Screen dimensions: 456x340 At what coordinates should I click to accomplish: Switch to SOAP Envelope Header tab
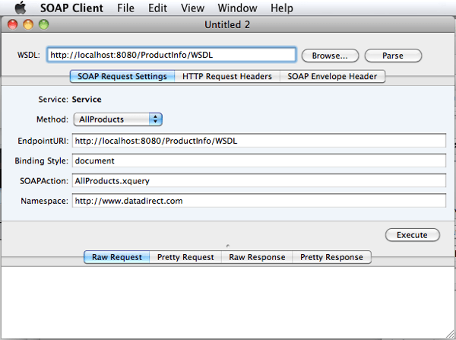click(333, 76)
